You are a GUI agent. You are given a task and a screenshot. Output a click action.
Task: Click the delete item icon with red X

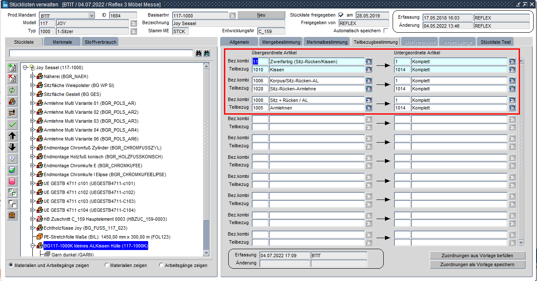tap(13, 79)
